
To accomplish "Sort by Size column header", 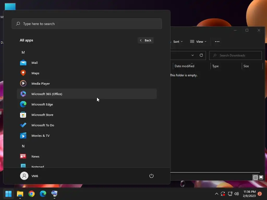I will (x=252, y=66).
